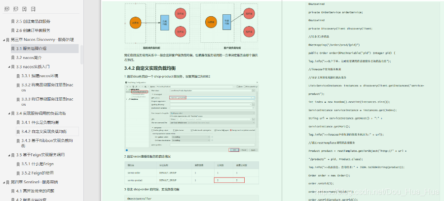Collapse the 3.5 基于Feign实现服务调用 section
Image resolution: width=444 pixels, height=201 pixels.
tap(9, 155)
